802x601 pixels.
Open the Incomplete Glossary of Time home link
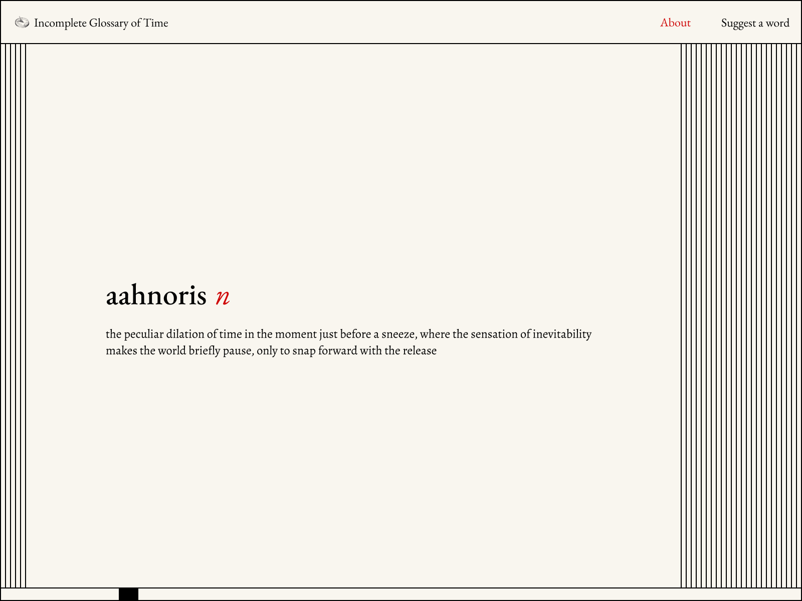pyautogui.click(x=101, y=23)
